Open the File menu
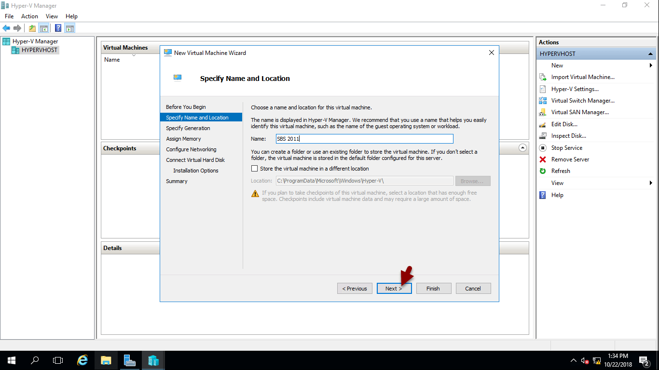Screen dimensions: 659x370 coord(9,16)
